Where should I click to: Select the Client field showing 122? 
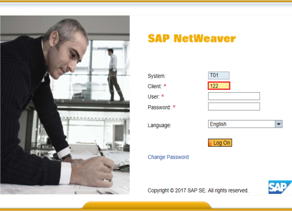219,86
